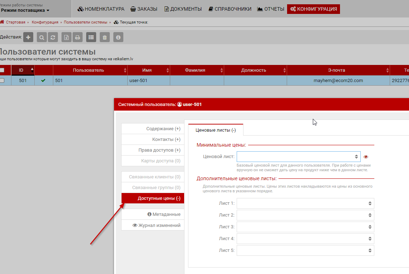409x274 pixels.
Task: Open the Лист 3 dropdown
Action: tap(305, 227)
